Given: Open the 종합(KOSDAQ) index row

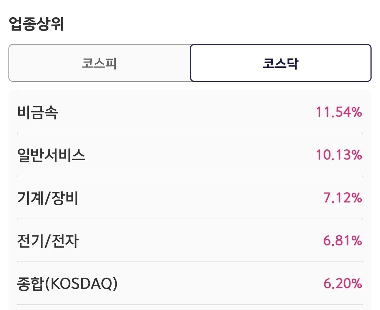Looking at the screenshot, I should click(x=190, y=283).
